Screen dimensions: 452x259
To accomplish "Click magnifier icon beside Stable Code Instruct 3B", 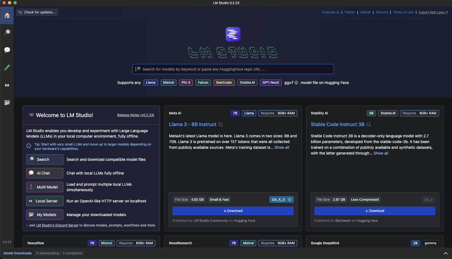I will (x=369, y=124).
